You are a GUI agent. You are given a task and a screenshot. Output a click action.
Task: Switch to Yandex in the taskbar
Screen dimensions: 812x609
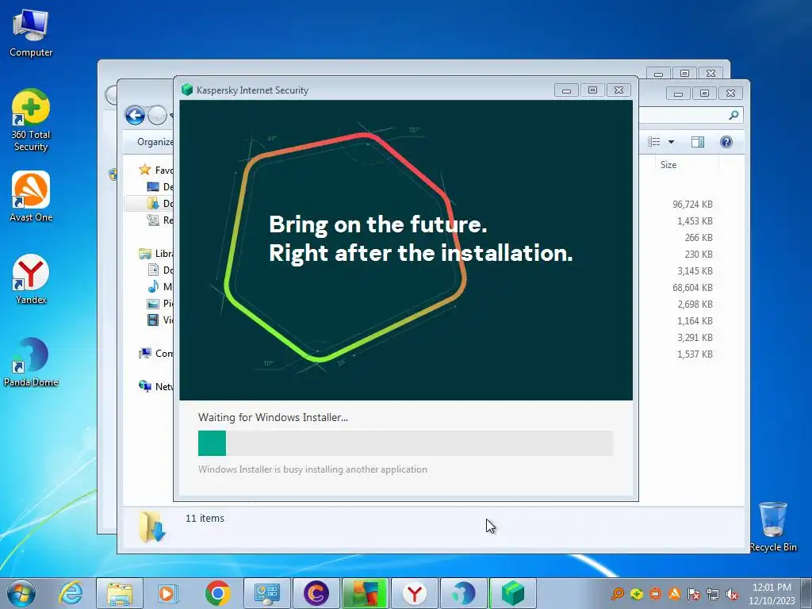(414, 593)
